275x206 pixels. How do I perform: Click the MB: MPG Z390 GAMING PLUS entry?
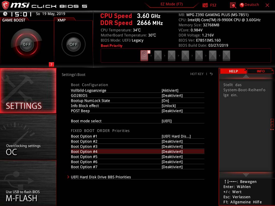pyautogui.click(x=214, y=15)
